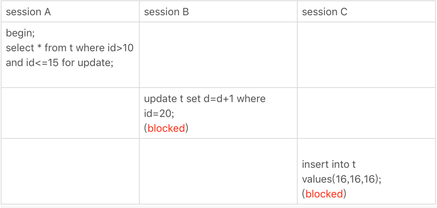Viewport: 437px width, 208px height.
Task: Click the "and id<=15 for update;" line
Action: (60, 63)
